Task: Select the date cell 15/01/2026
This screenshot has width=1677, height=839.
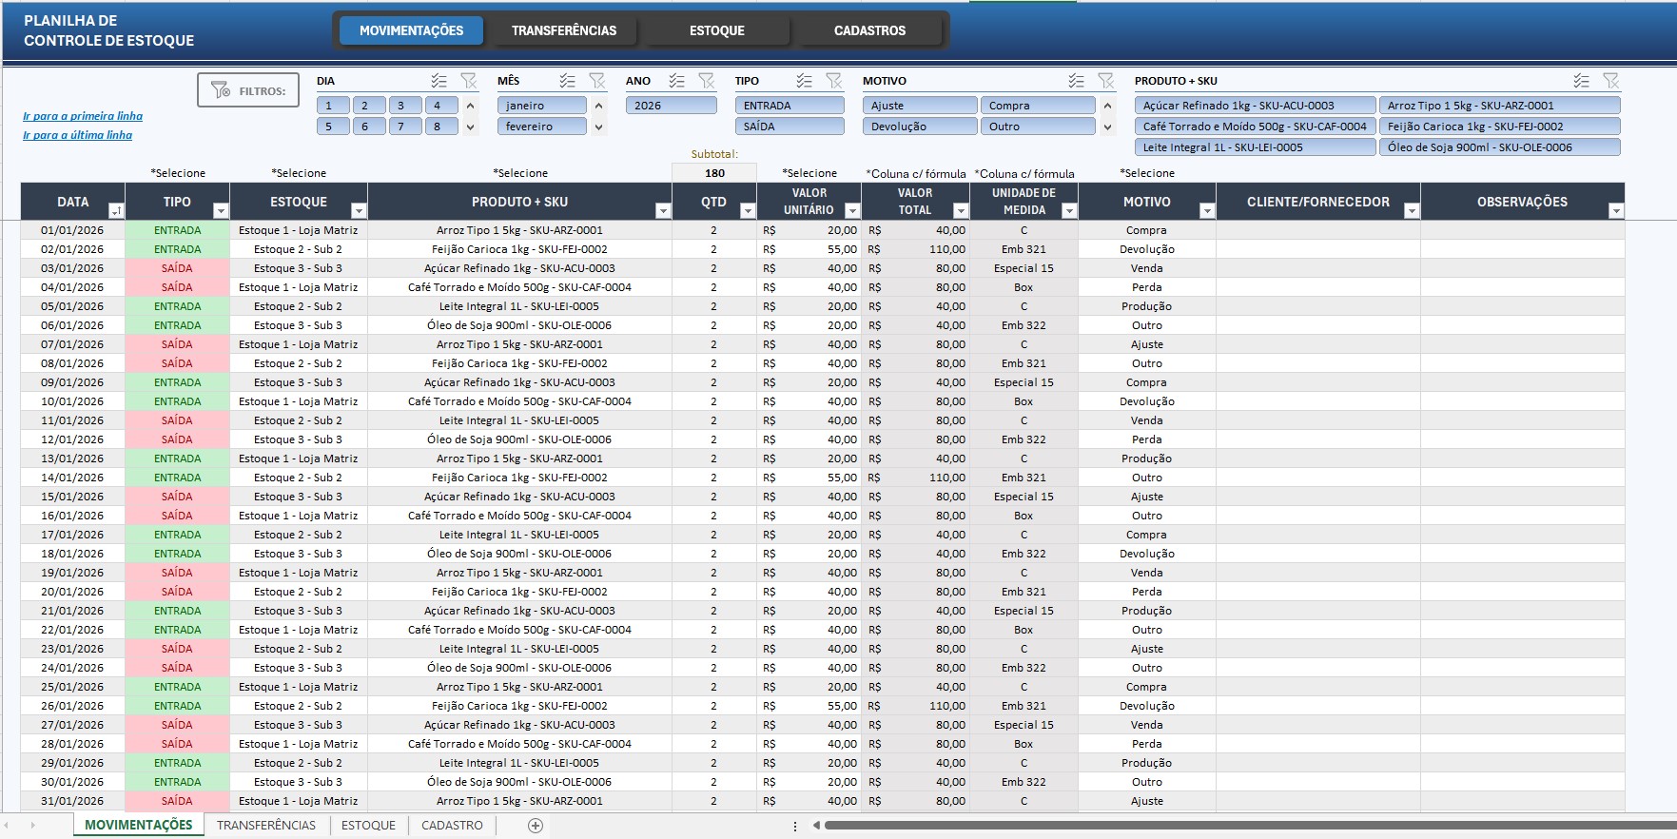Action: point(72,497)
